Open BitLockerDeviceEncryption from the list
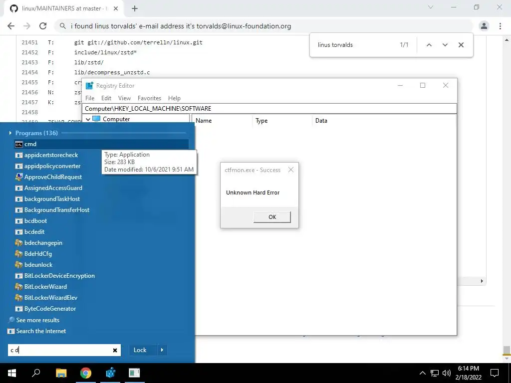Viewport: 511px width, 383px height. (55, 275)
